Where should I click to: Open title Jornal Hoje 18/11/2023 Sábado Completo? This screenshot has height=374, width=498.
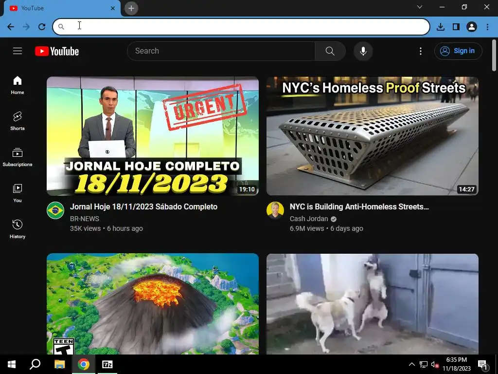(x=143, y=206)
